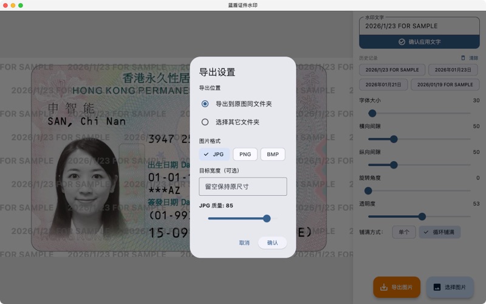Pick BMP as the export format

pos(273,154)
